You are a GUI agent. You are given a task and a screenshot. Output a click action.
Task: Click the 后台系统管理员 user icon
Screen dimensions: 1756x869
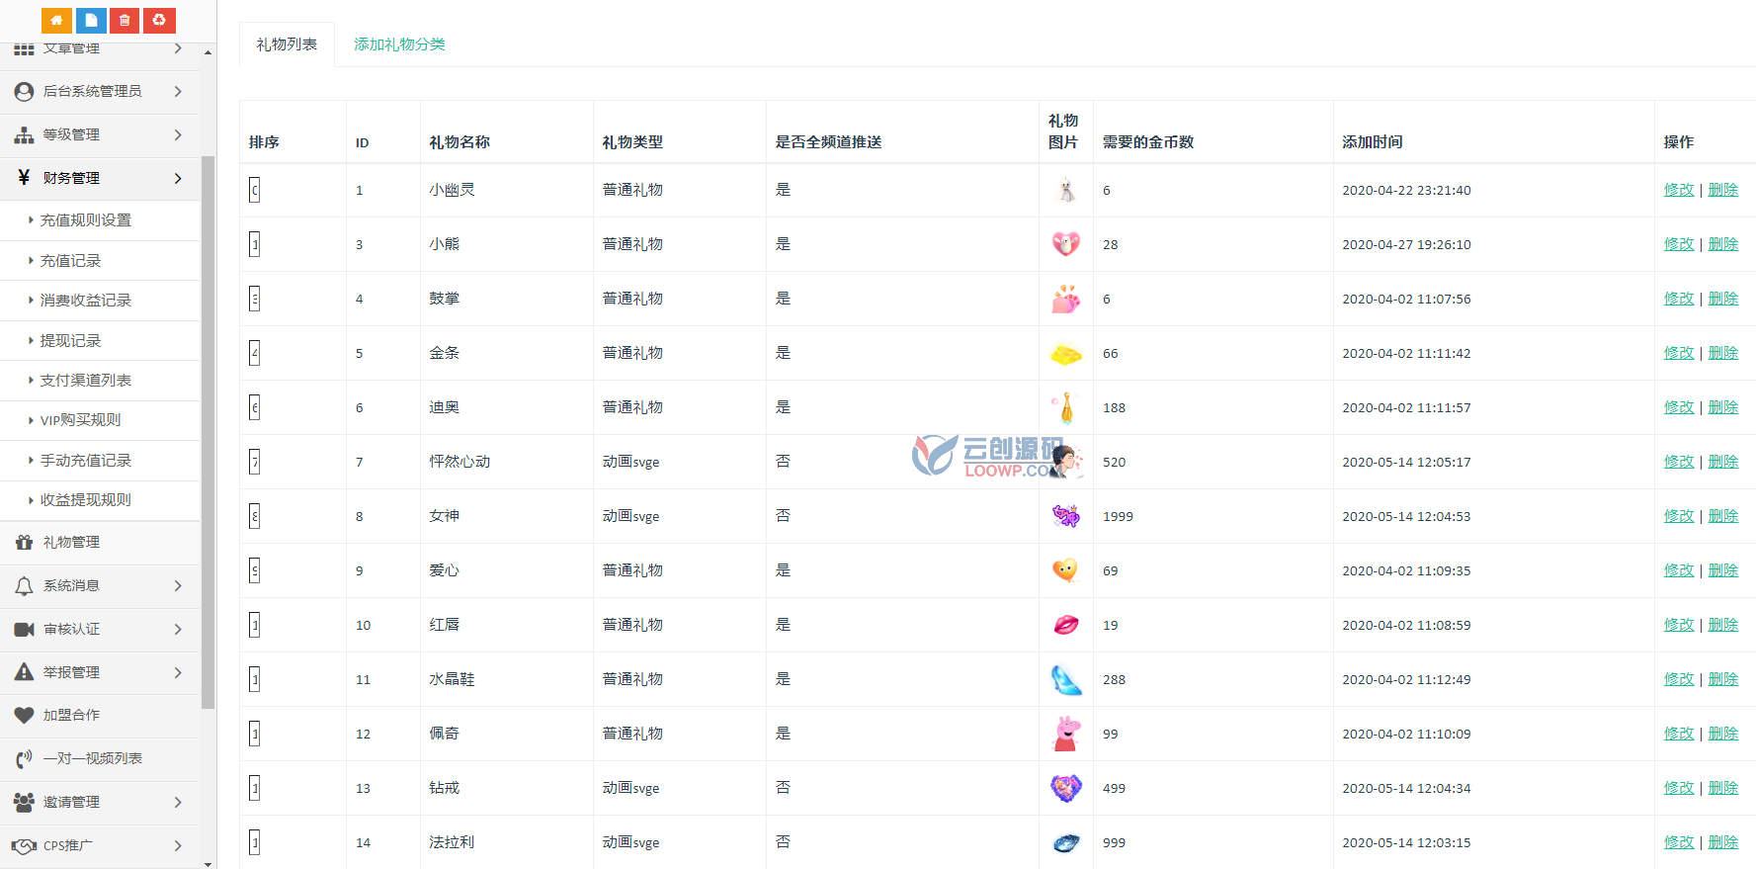click(x=24, y=91)
